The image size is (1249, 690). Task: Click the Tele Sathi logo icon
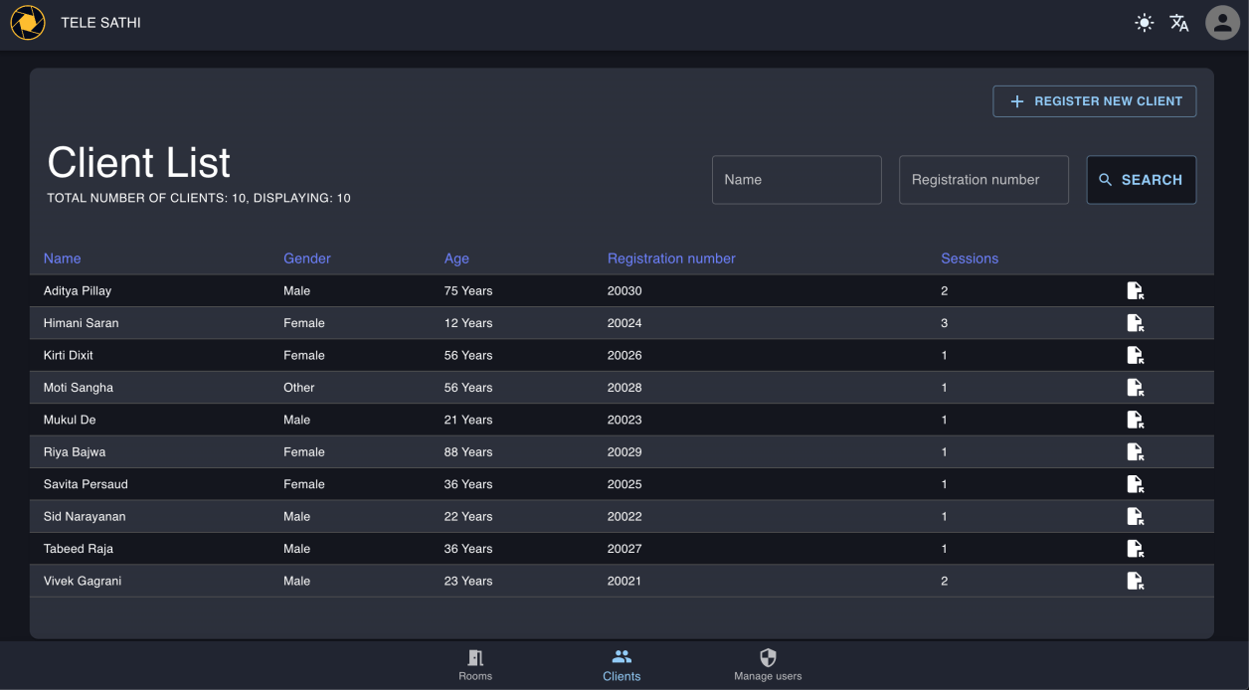tap(28, 23)
